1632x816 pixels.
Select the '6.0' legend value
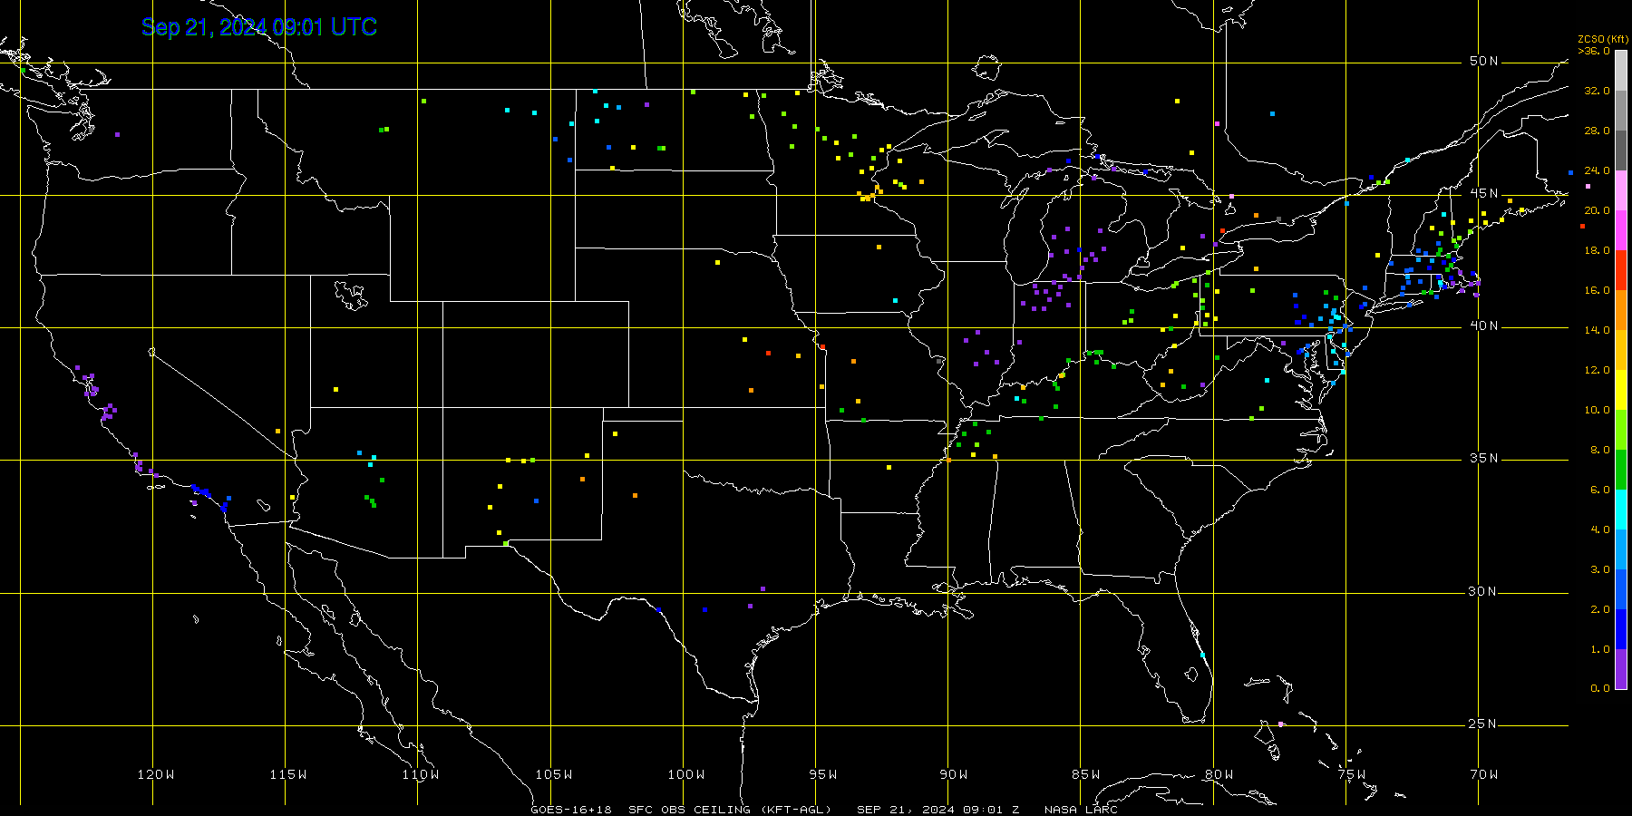[x=1600, y=490]
